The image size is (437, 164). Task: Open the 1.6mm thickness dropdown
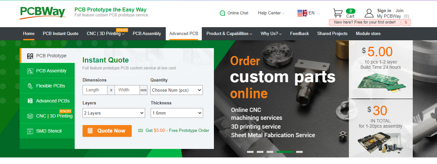pos(177,113)
